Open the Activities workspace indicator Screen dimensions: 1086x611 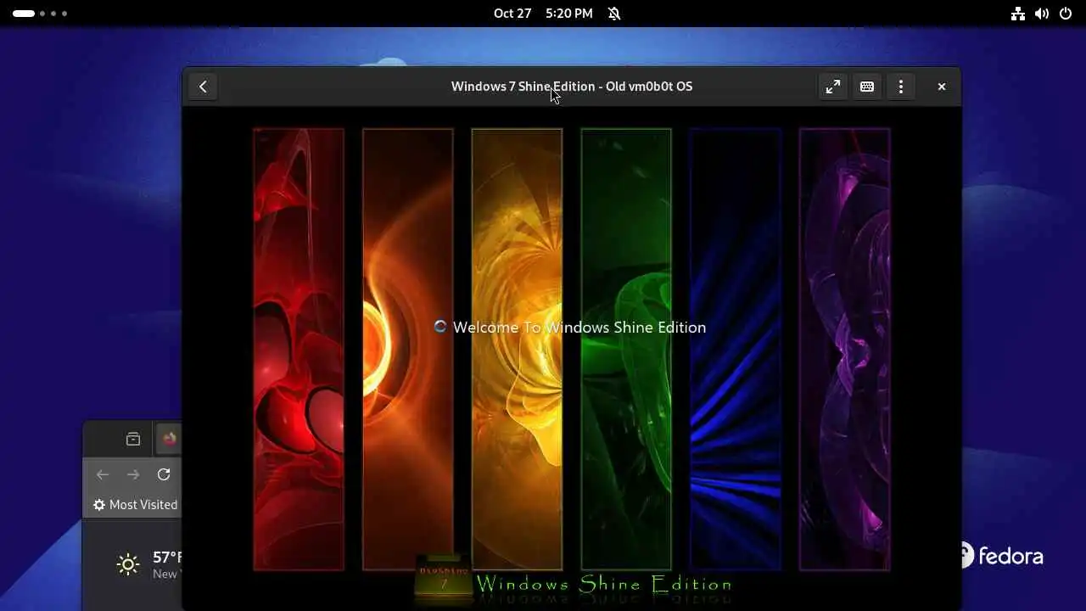pos(40,14)
